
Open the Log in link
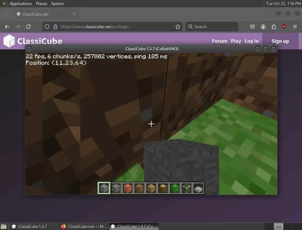click(252, 41)
